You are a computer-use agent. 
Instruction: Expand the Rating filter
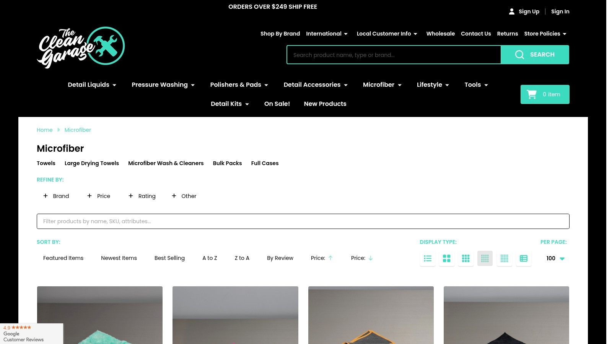(x=142, y=196)
